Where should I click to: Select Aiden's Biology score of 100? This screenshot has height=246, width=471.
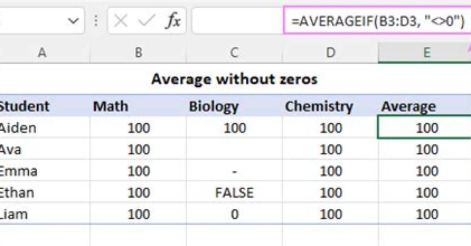(234, 128)
